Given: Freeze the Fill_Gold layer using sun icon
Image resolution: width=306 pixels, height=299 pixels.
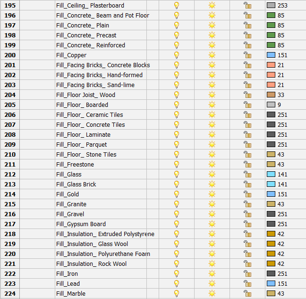Looking at the screenshot, I should (212, 194).
